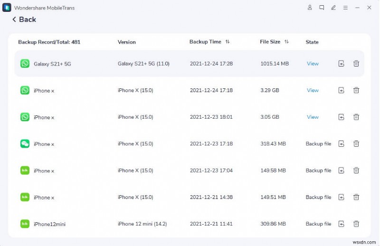Click Kik icon of 149.58 MB row
This screenshot has width=380, height=246.
click(x=25, y=170)
